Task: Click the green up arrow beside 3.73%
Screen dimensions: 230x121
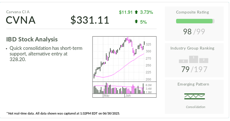Action: click(136, 12)
